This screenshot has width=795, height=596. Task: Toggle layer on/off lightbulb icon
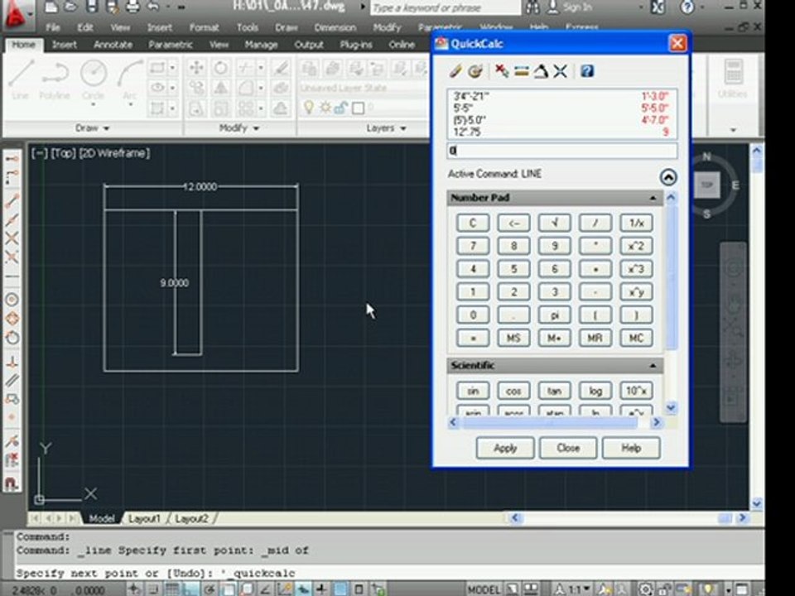tap(308, 108)
